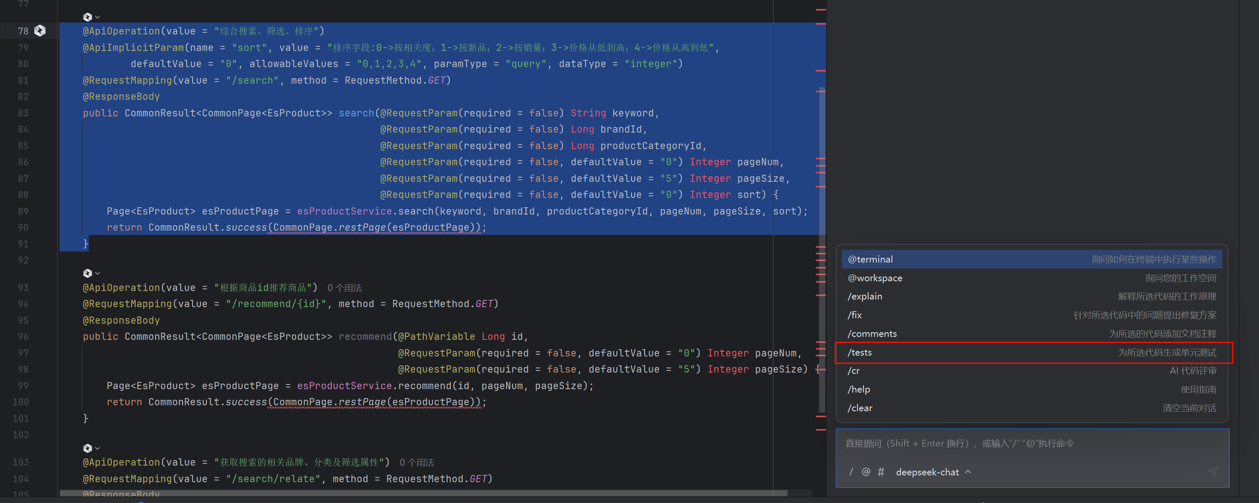The width and height of the screenshot is (1259, 503).
Task: Choose the /tests command to generate unit tests
Action: pos(1032,353)
